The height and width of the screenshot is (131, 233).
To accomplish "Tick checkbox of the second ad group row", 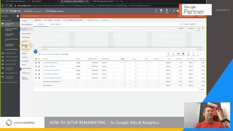I will point(36,67).
